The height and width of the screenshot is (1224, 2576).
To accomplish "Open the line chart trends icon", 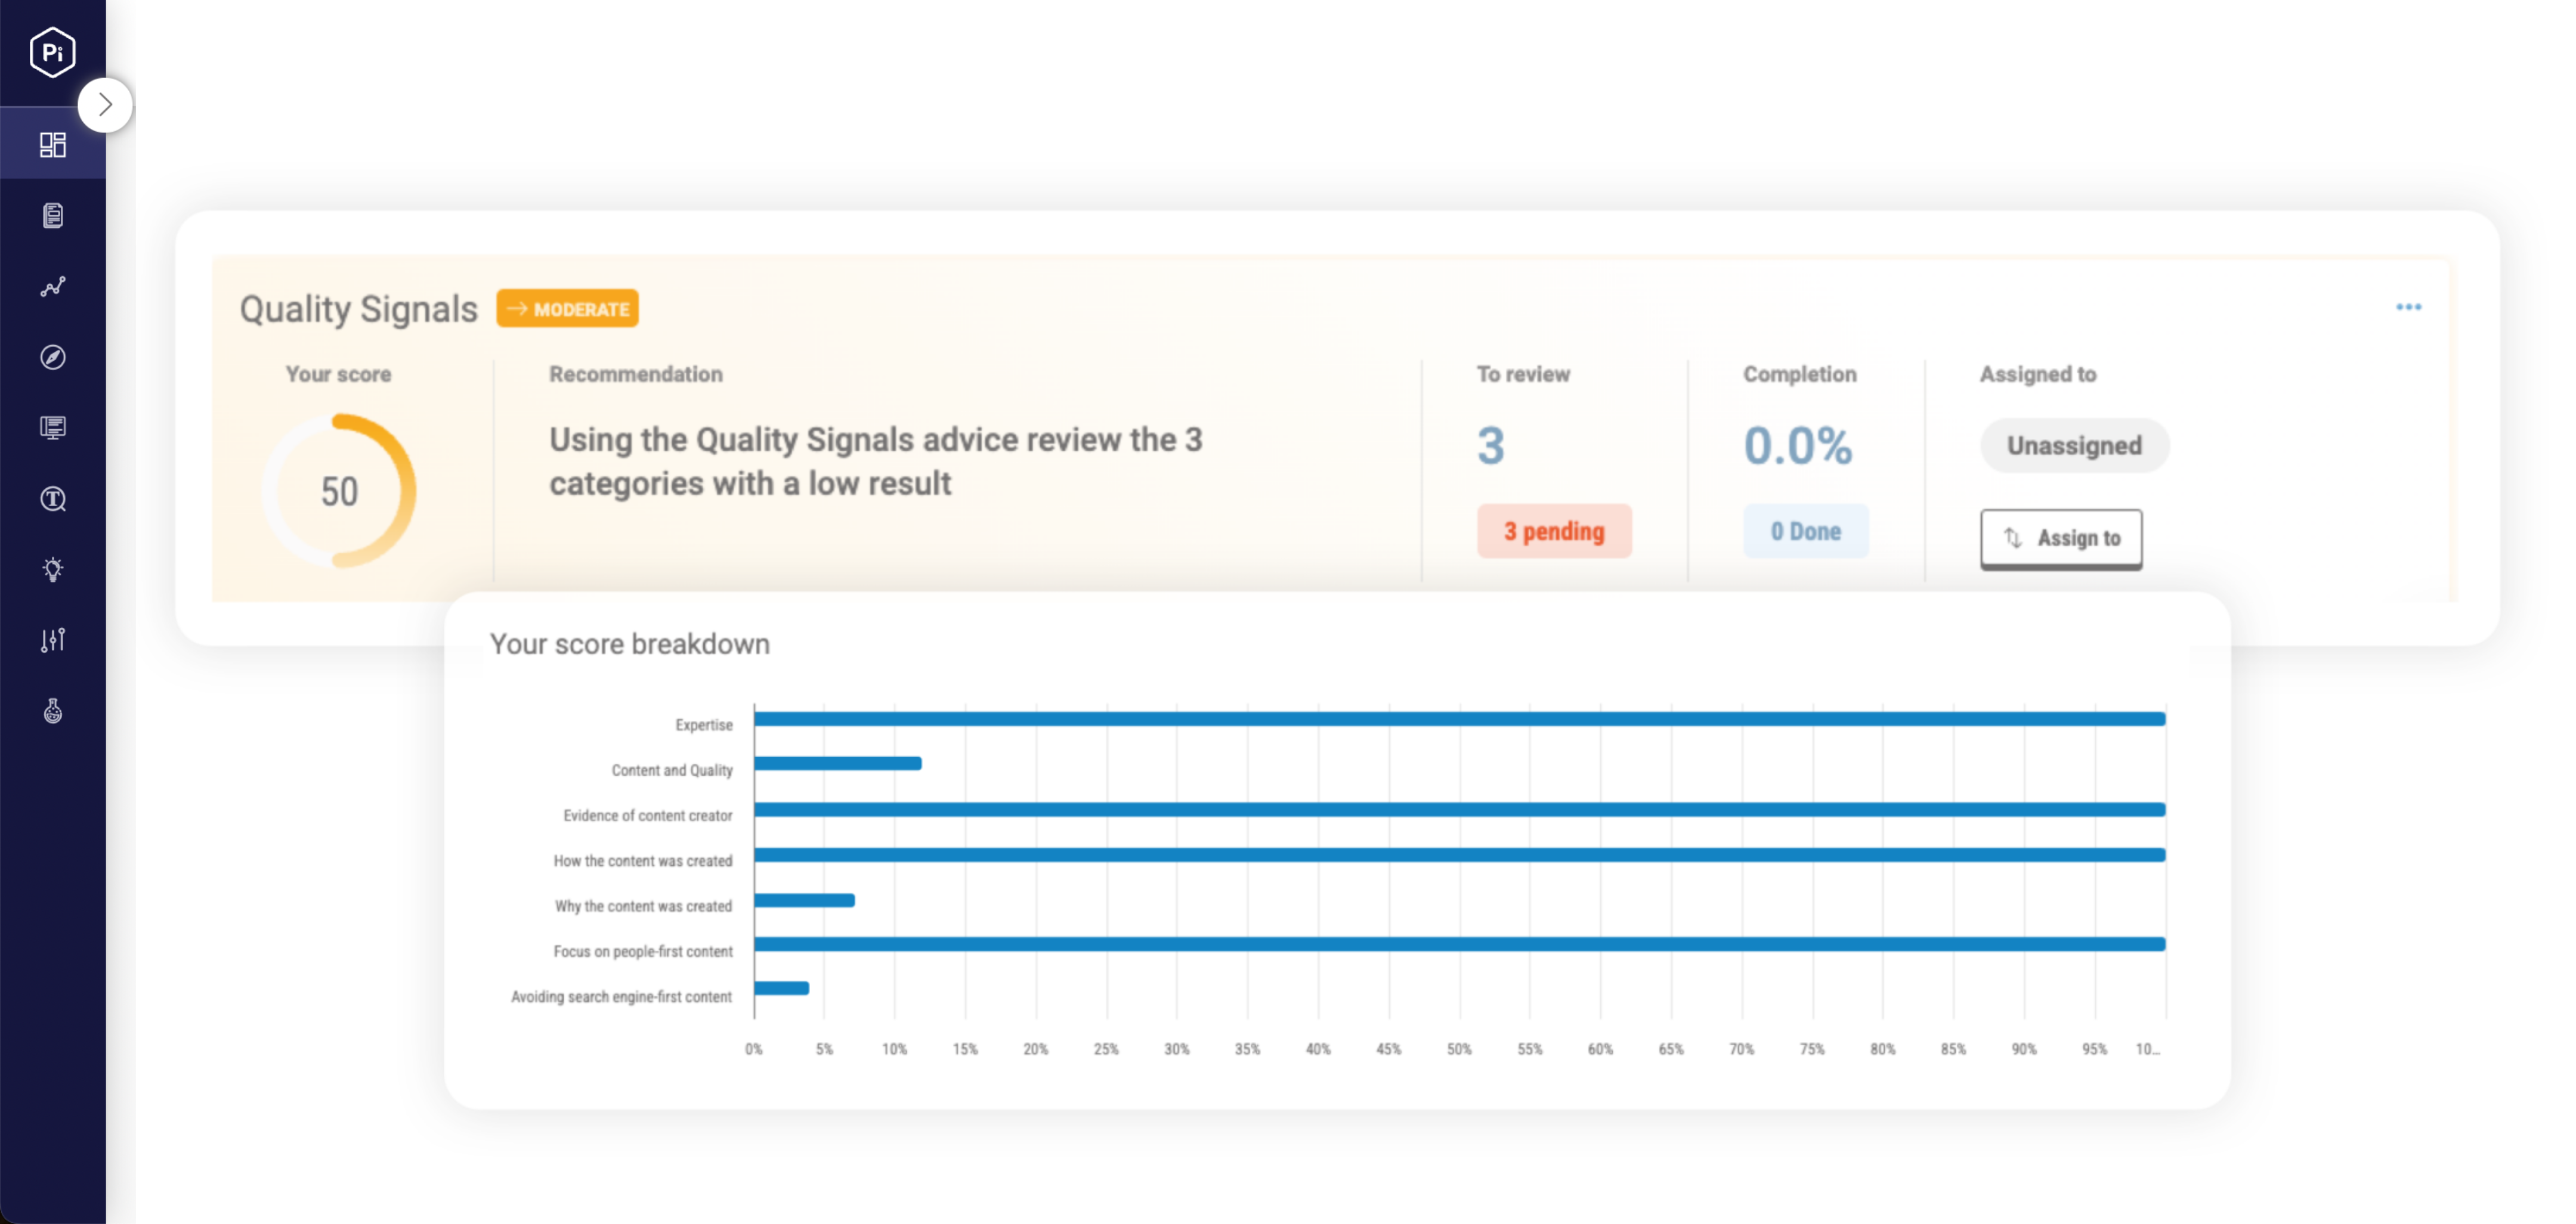I will (52, 287).
